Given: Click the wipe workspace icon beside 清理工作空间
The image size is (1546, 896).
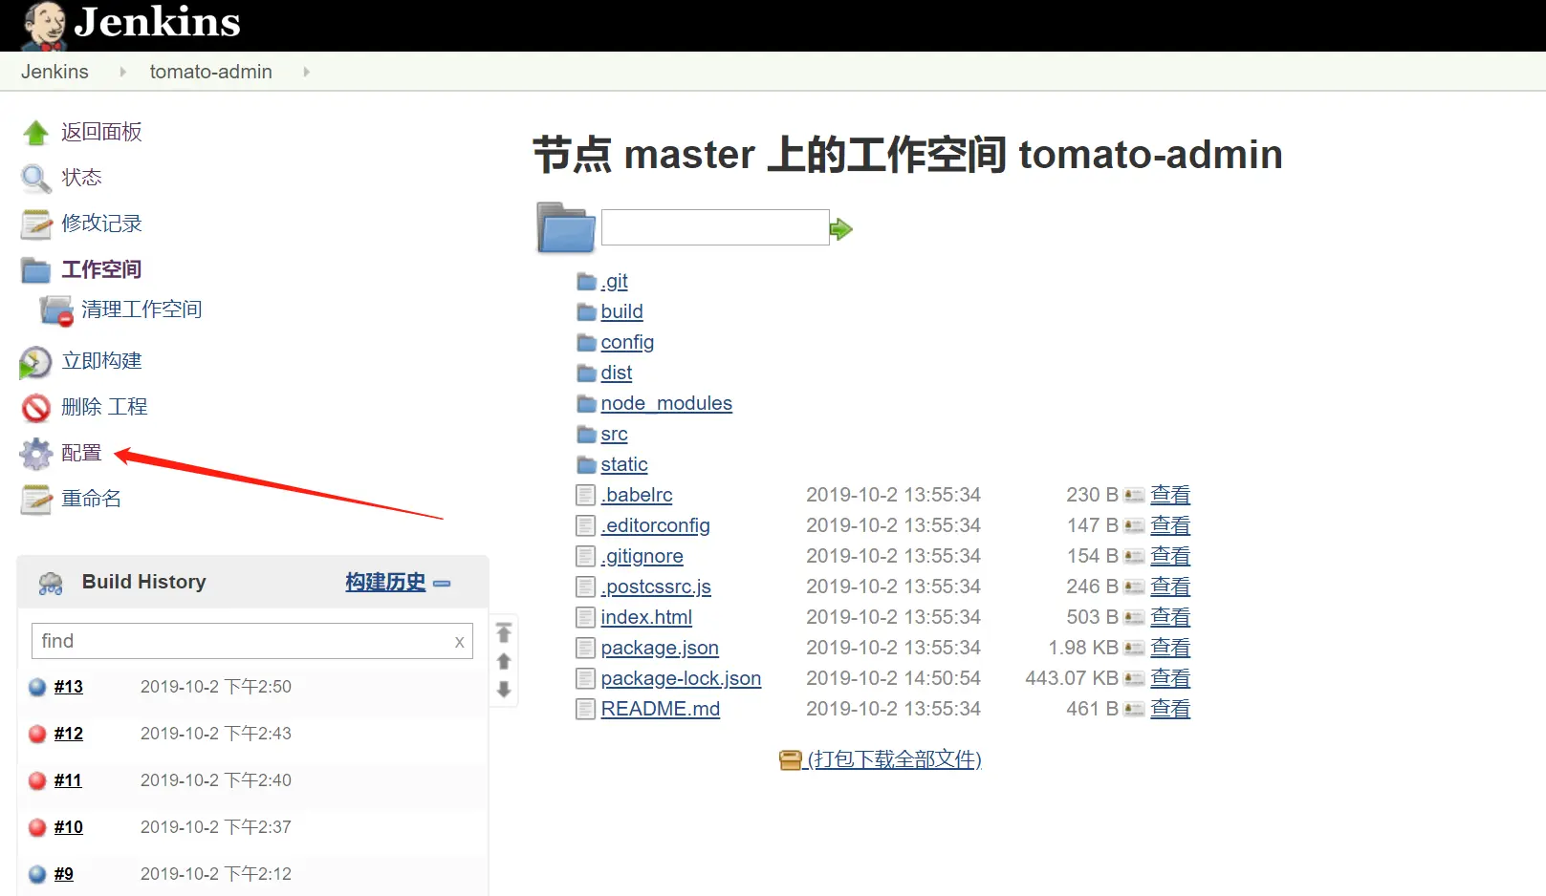Looking at the screenshot, I should point(56,310).
